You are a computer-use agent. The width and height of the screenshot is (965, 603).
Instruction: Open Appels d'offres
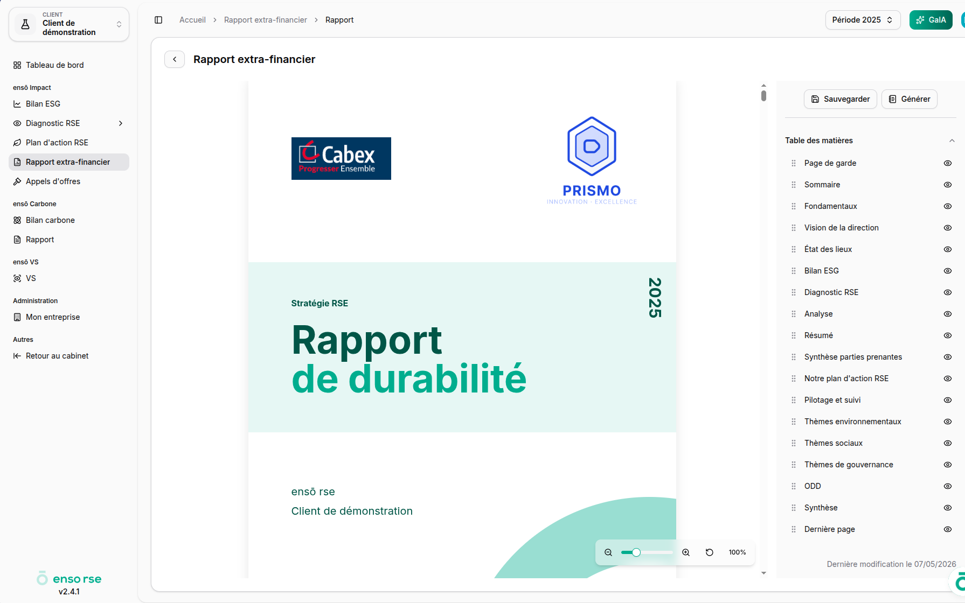(69, 181)
